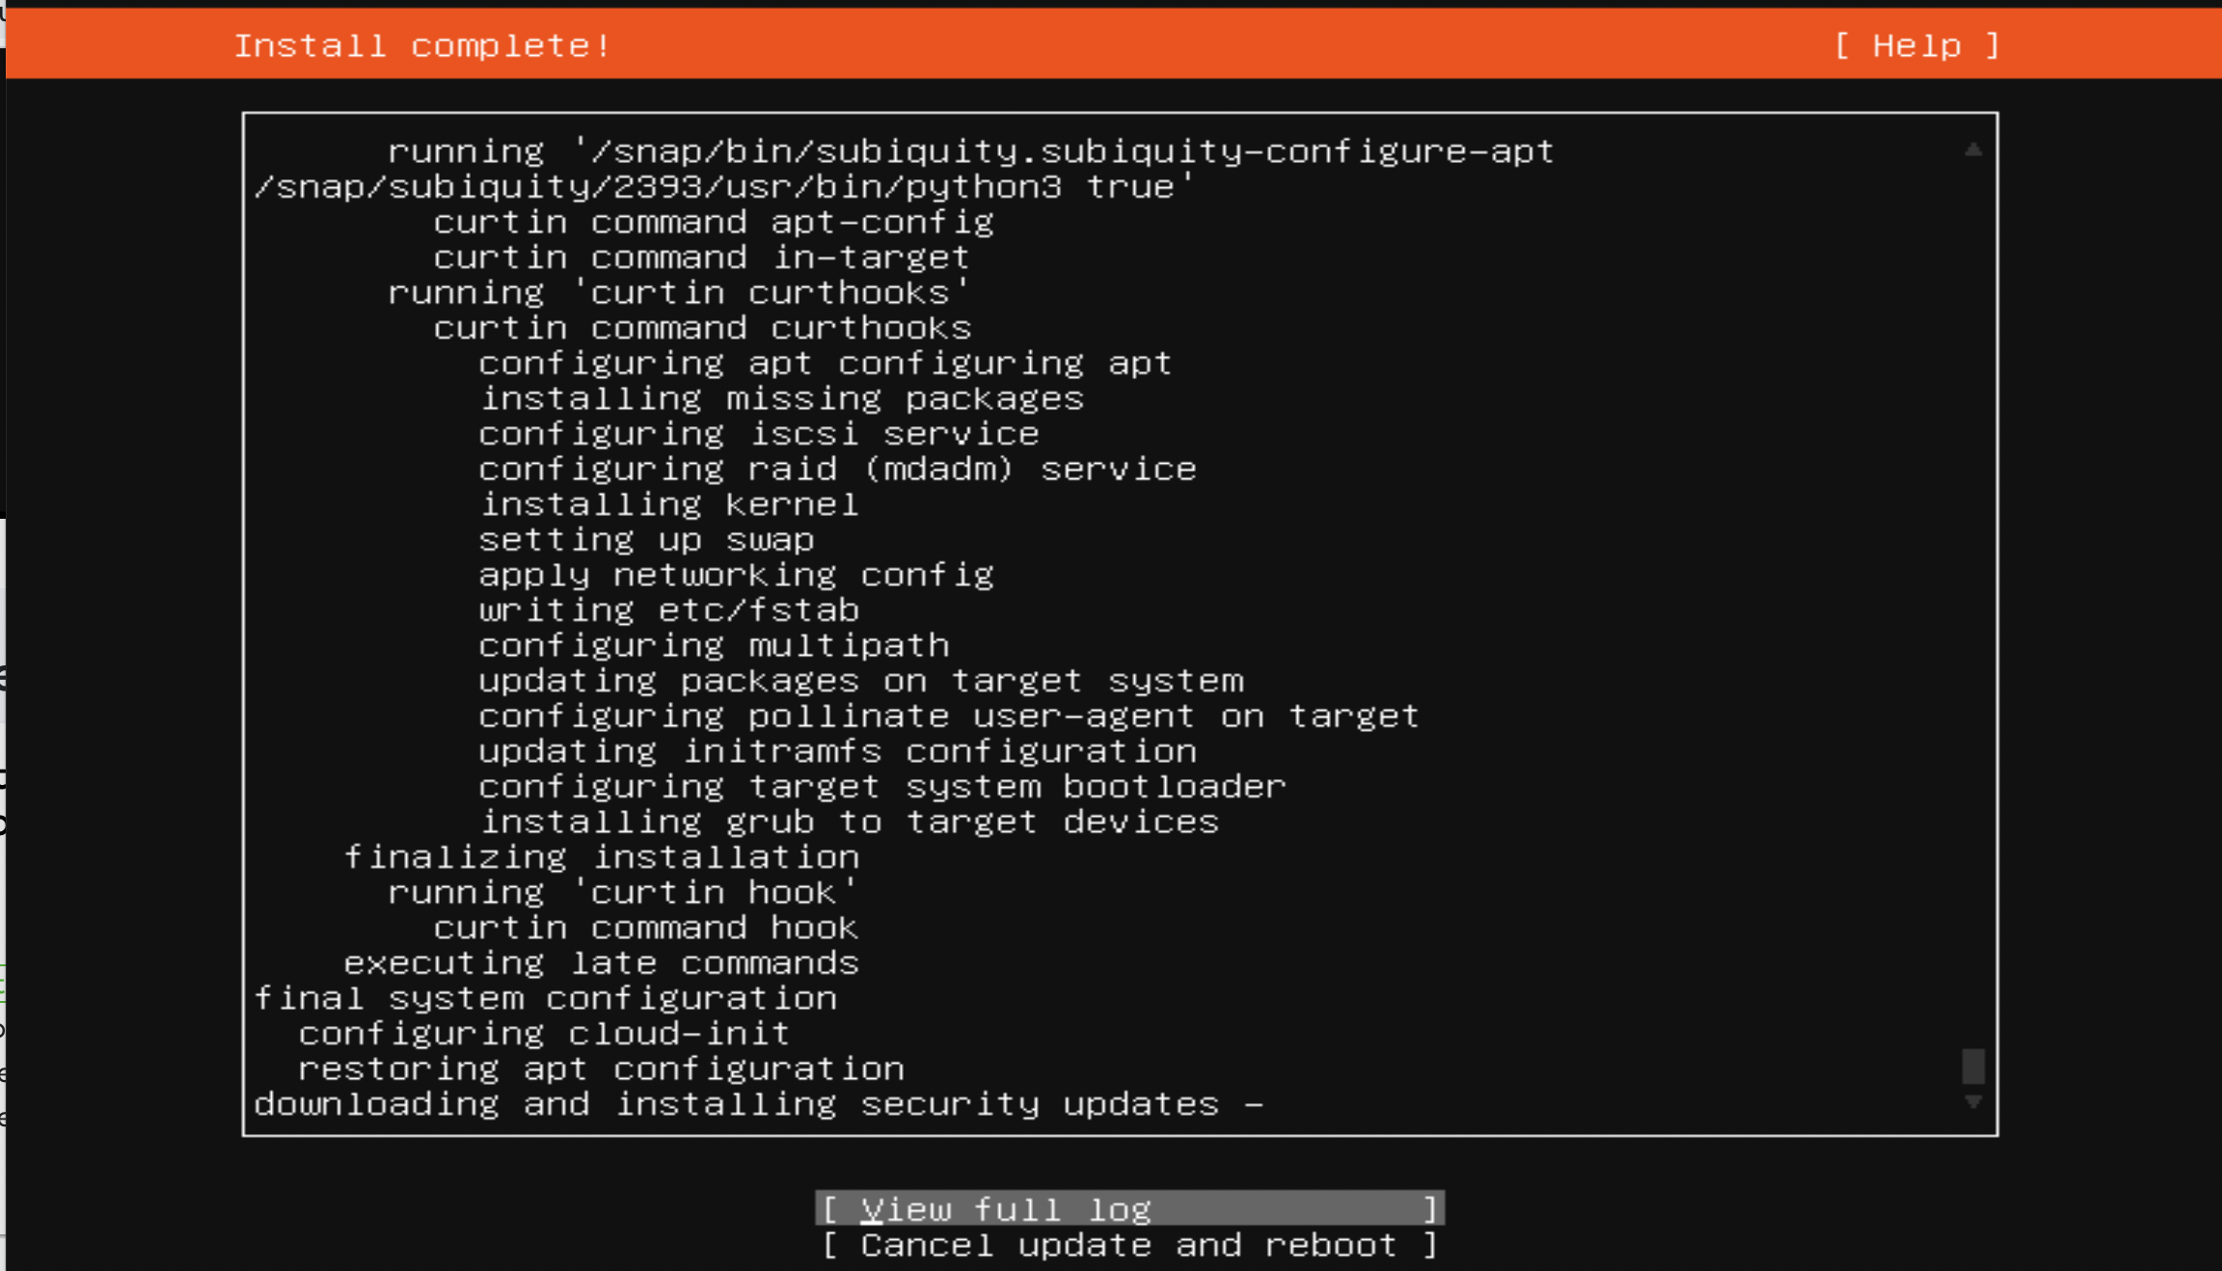Select 'apply networking config' log line
This screenshot has width=2222, height=1271.
(x=736, y=574)
